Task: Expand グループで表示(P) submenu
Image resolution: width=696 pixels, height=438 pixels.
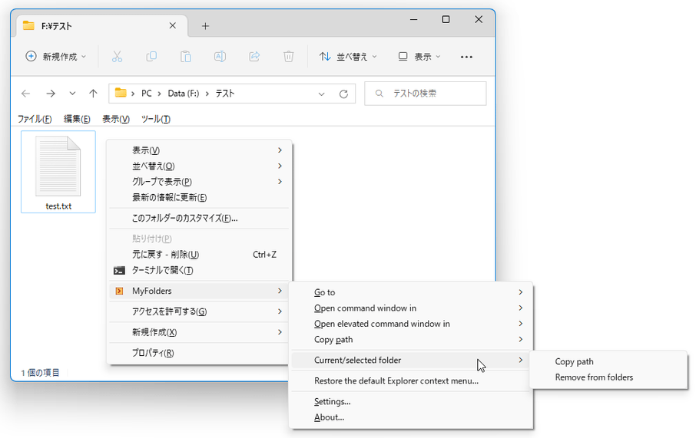Action: (199, 182)
